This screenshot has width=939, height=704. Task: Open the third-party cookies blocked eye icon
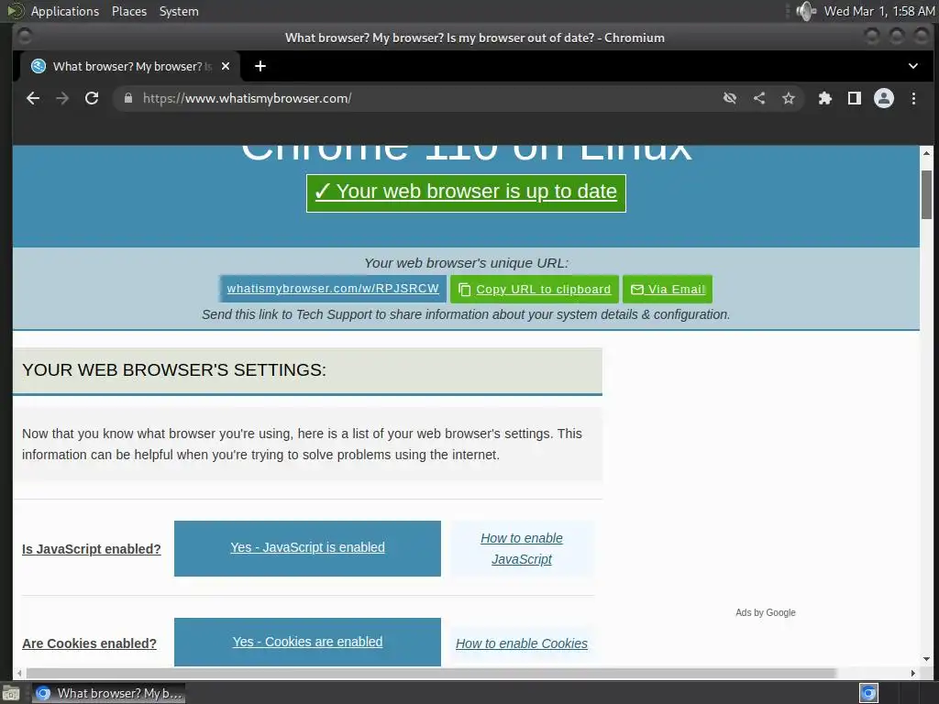tap(729, 98)
